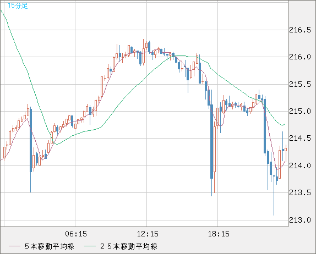The height and width of the screenshot is (254, 316).
Task: Click the 15分足 timeframe label
Action: tap(18, 5)
